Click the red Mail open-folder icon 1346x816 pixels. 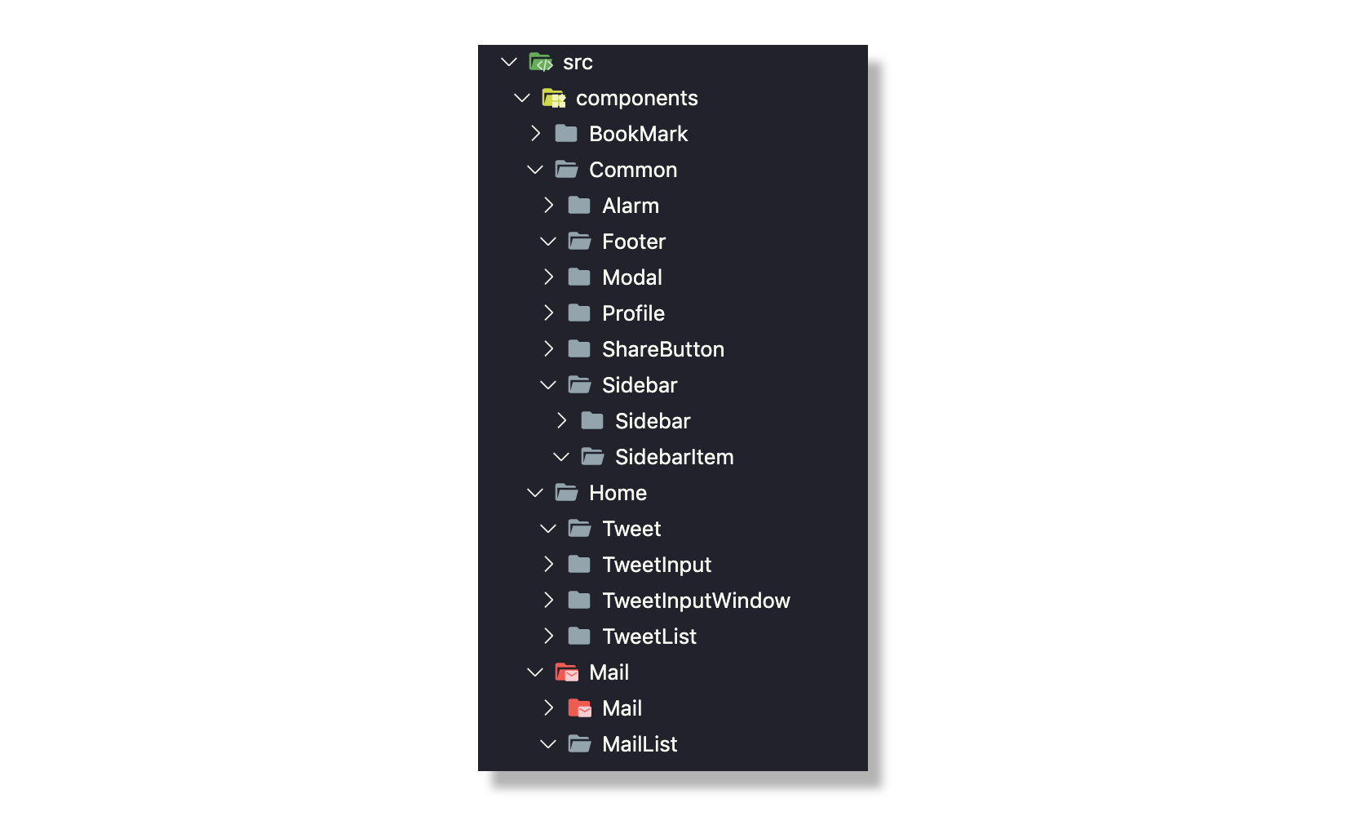pos(567,672)
